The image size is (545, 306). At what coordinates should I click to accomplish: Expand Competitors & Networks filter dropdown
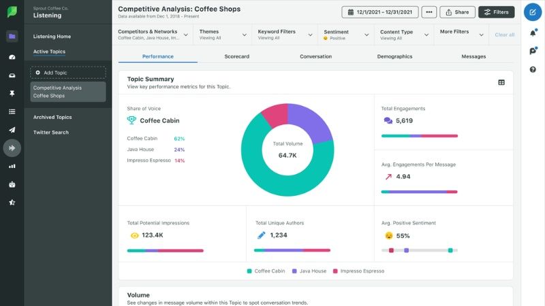tap(153, 35)
